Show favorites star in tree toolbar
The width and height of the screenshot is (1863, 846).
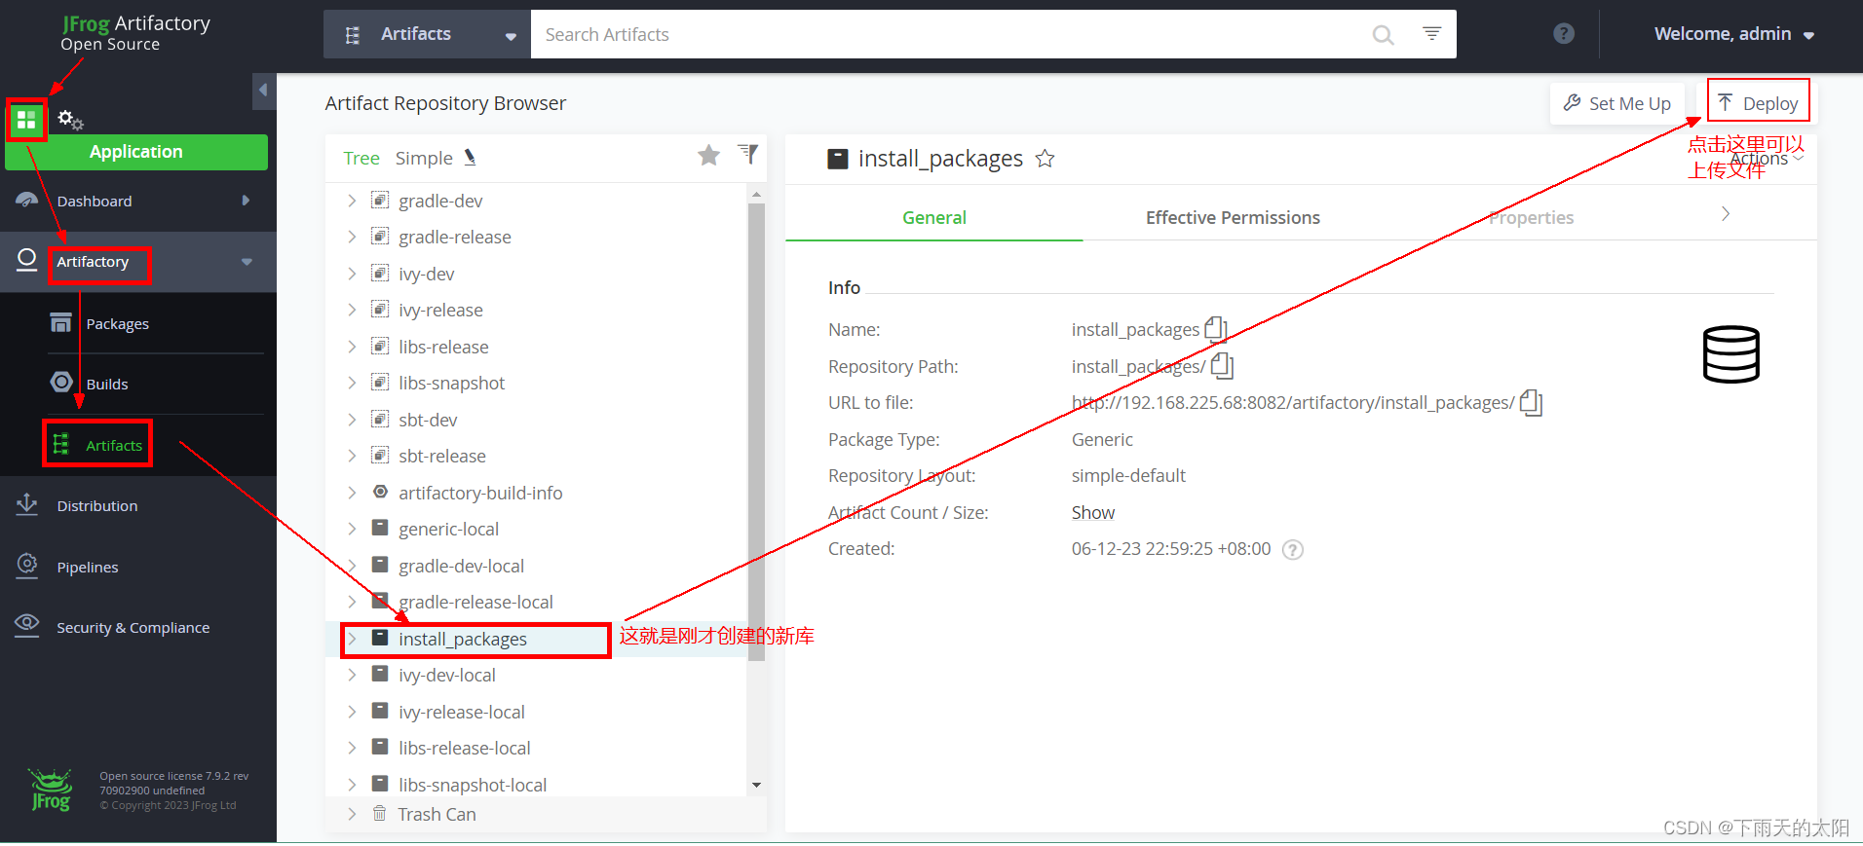click(708, 155)
